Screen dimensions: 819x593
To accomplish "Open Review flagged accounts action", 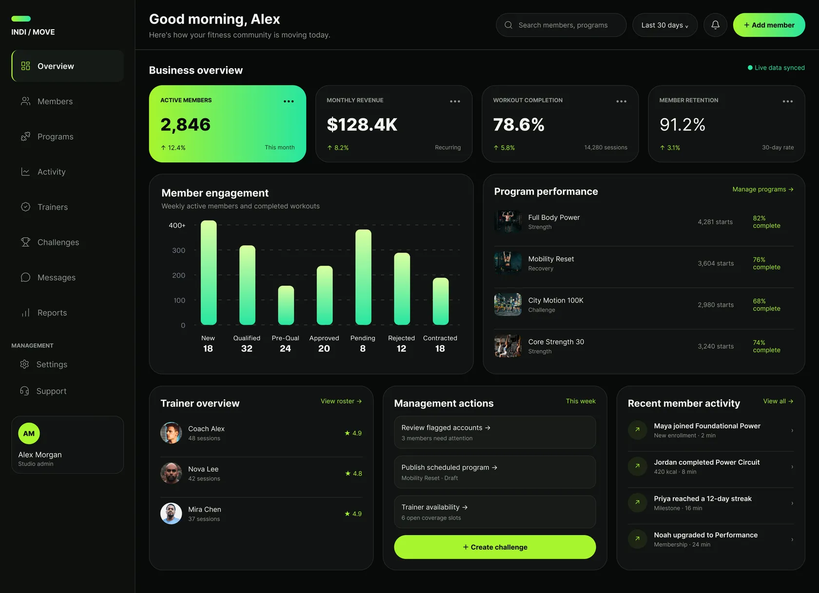I will click(495, 432).
